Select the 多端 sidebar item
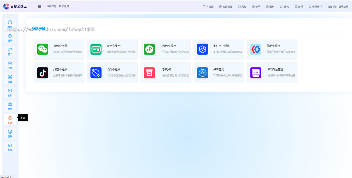This screenshot has height=178, width=352. click(x=10, y=120)
